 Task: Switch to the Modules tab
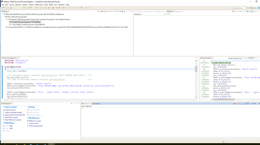180,12
